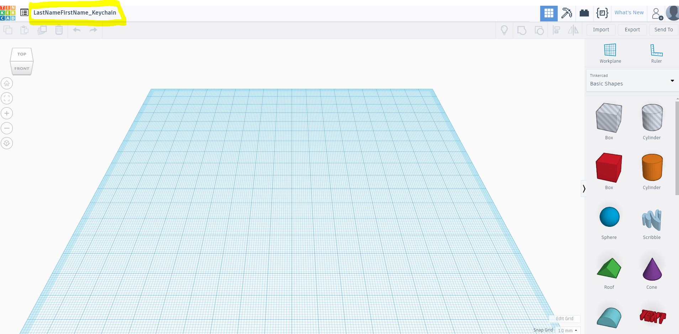Pick the teal Round Roof shape
Image resolution: width=679 pixels, height=334 pixels.
click(609, 318)
